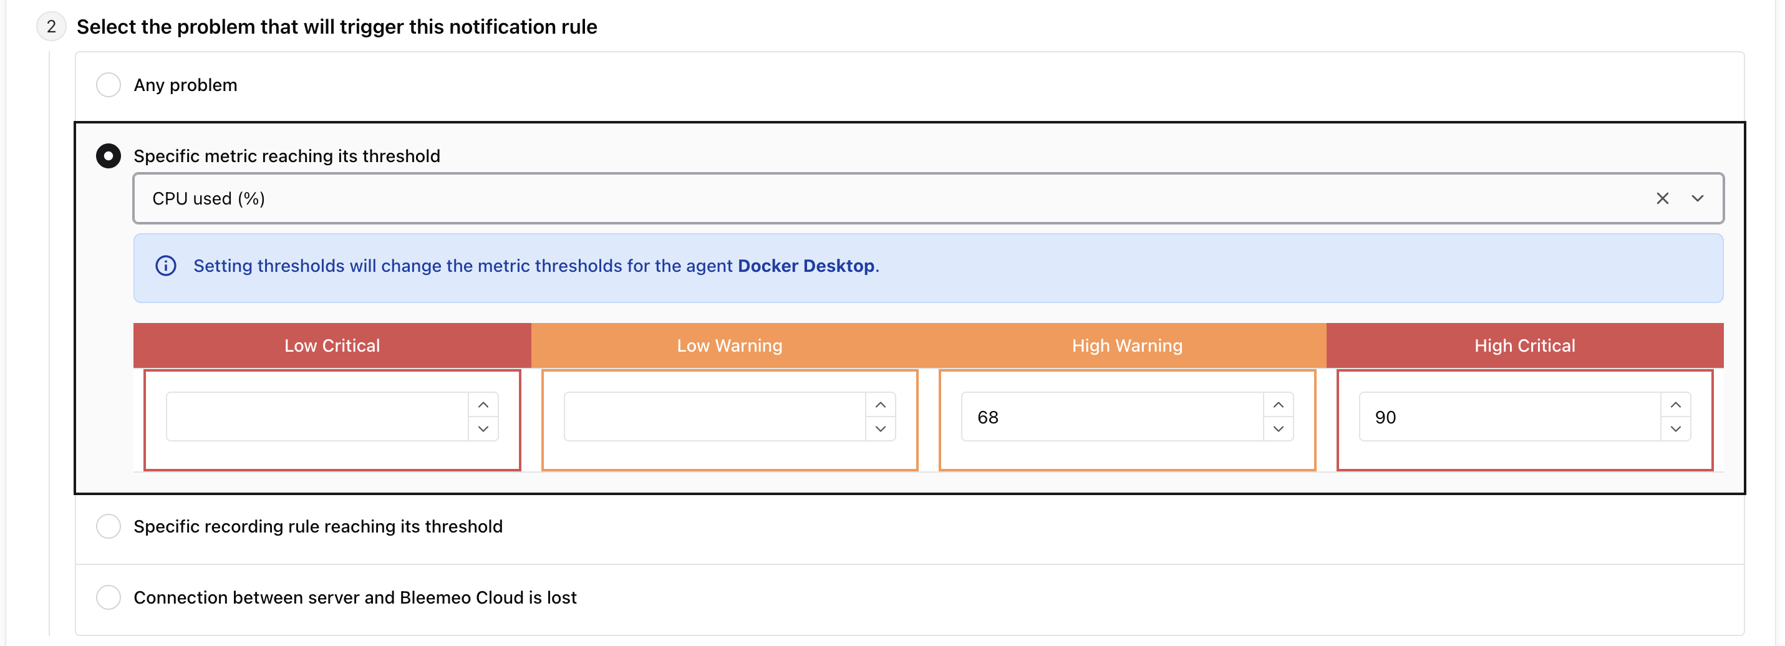The height and width of the screenshot is (646, 1785).
Task: Click the High Warning value showing 68
Action: [x=1109, y=417]
